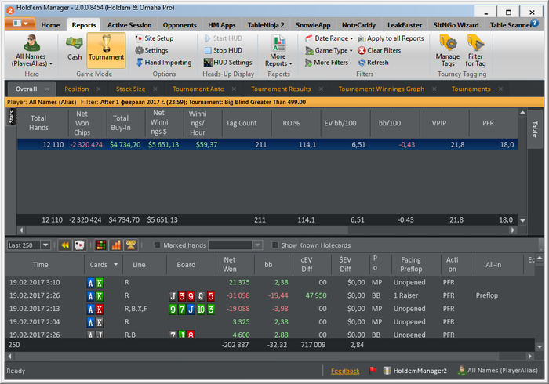Click the red flag status icon
549x384 pixels.
click(x=373, y=370)
